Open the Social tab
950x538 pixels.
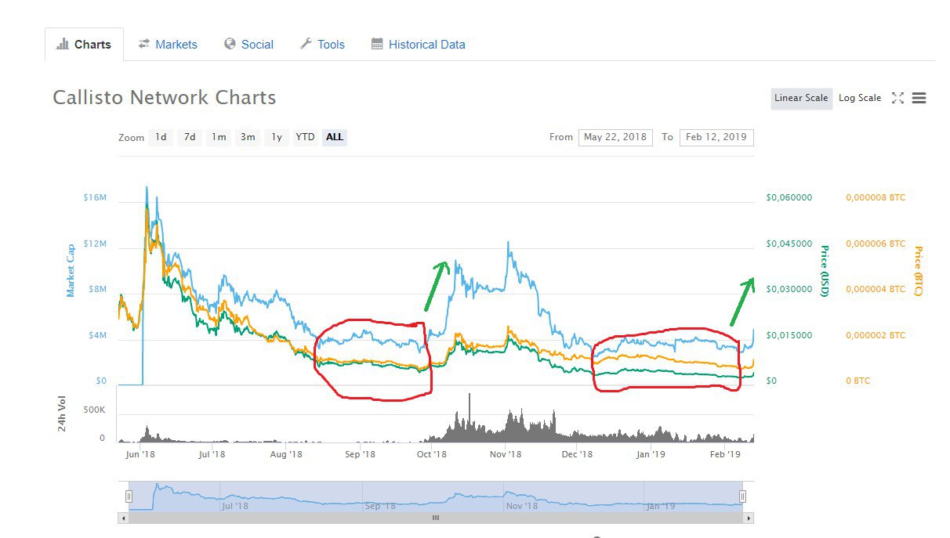pos(248,45)
